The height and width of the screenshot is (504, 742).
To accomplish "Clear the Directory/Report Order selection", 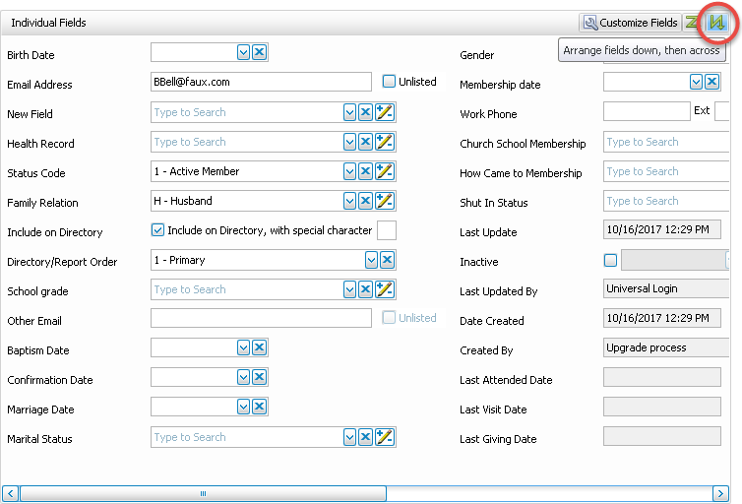I will click(388, 260).
